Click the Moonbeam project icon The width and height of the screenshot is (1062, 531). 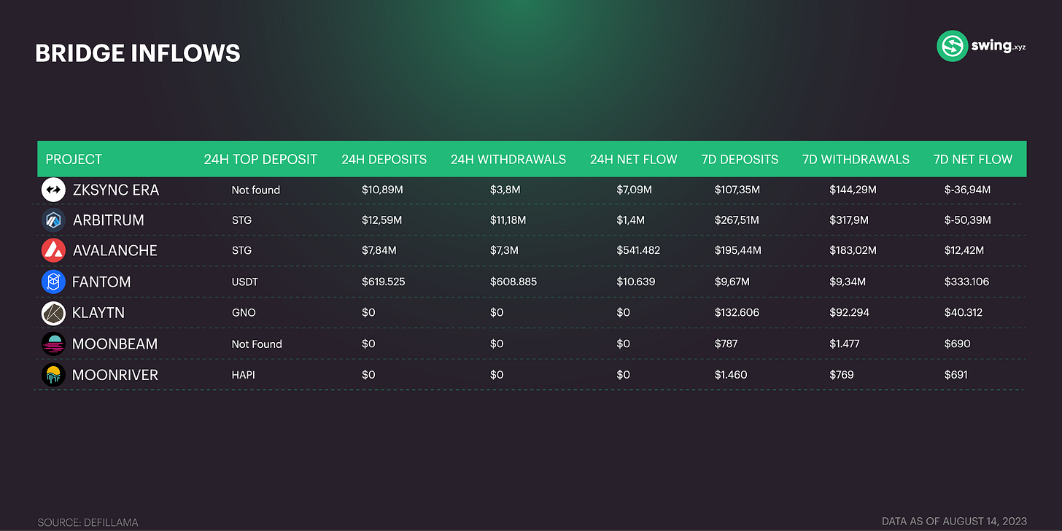(x=54, y=344)
